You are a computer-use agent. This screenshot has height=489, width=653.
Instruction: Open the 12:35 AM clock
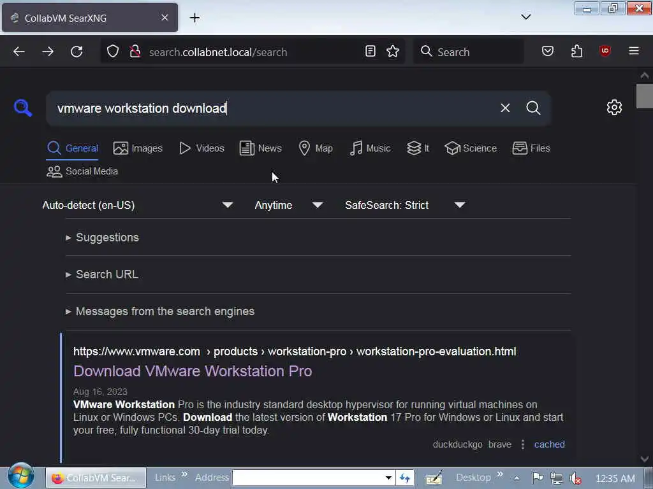pos(615,479)
